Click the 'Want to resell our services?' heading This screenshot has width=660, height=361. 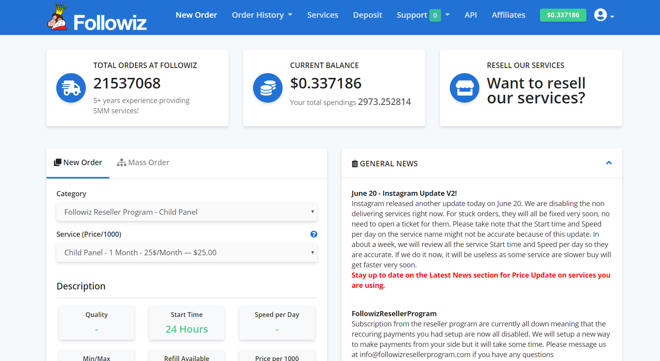tap(536, 90)
